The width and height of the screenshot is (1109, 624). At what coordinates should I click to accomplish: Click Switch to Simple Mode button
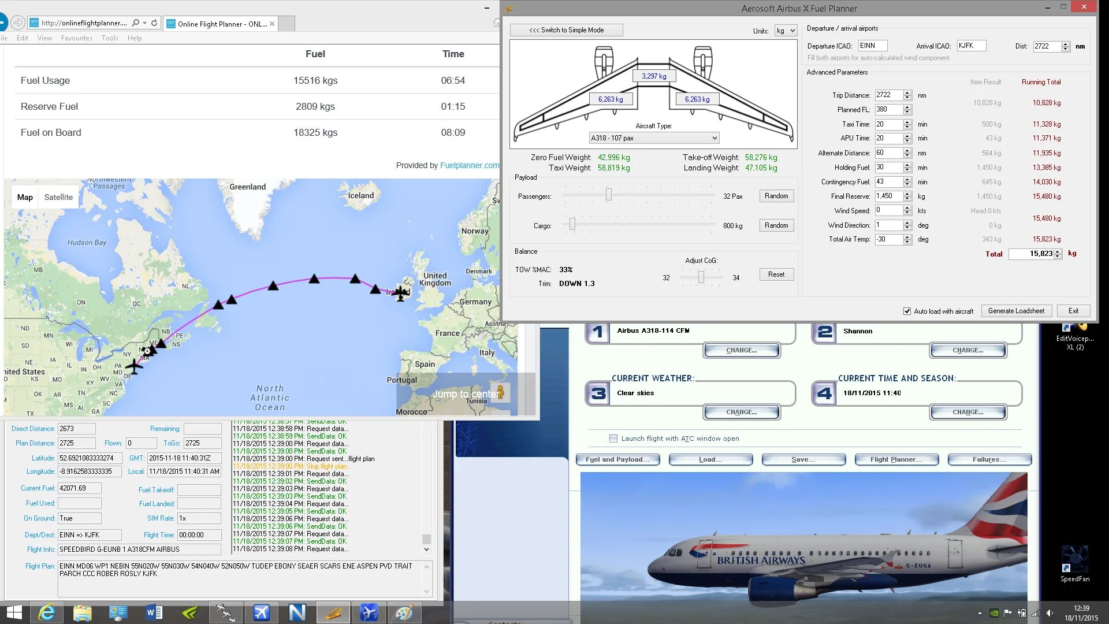point(566,30)
